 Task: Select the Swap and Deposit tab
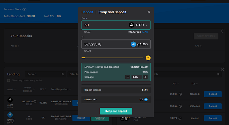click(112, 12)
